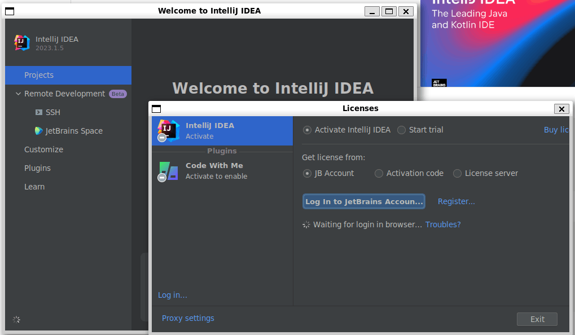Choose JB Account as license source
Viewport: 575px width, 335px height.
pyautogui.click(x=308, y=173)
